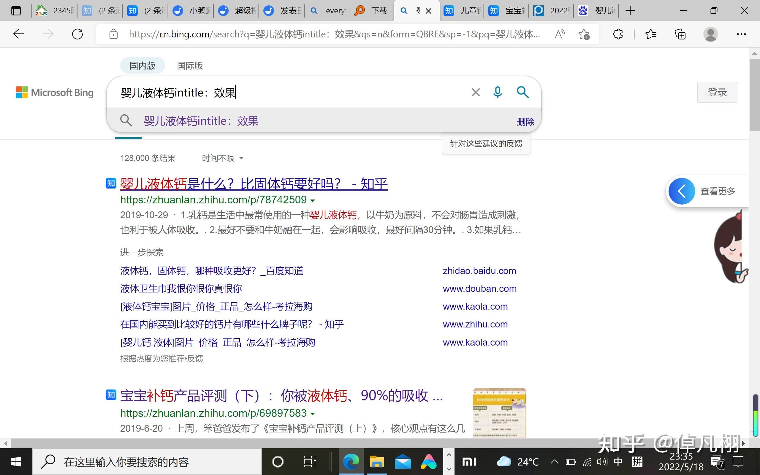Open Task View on taskbar

coord(310,462)
